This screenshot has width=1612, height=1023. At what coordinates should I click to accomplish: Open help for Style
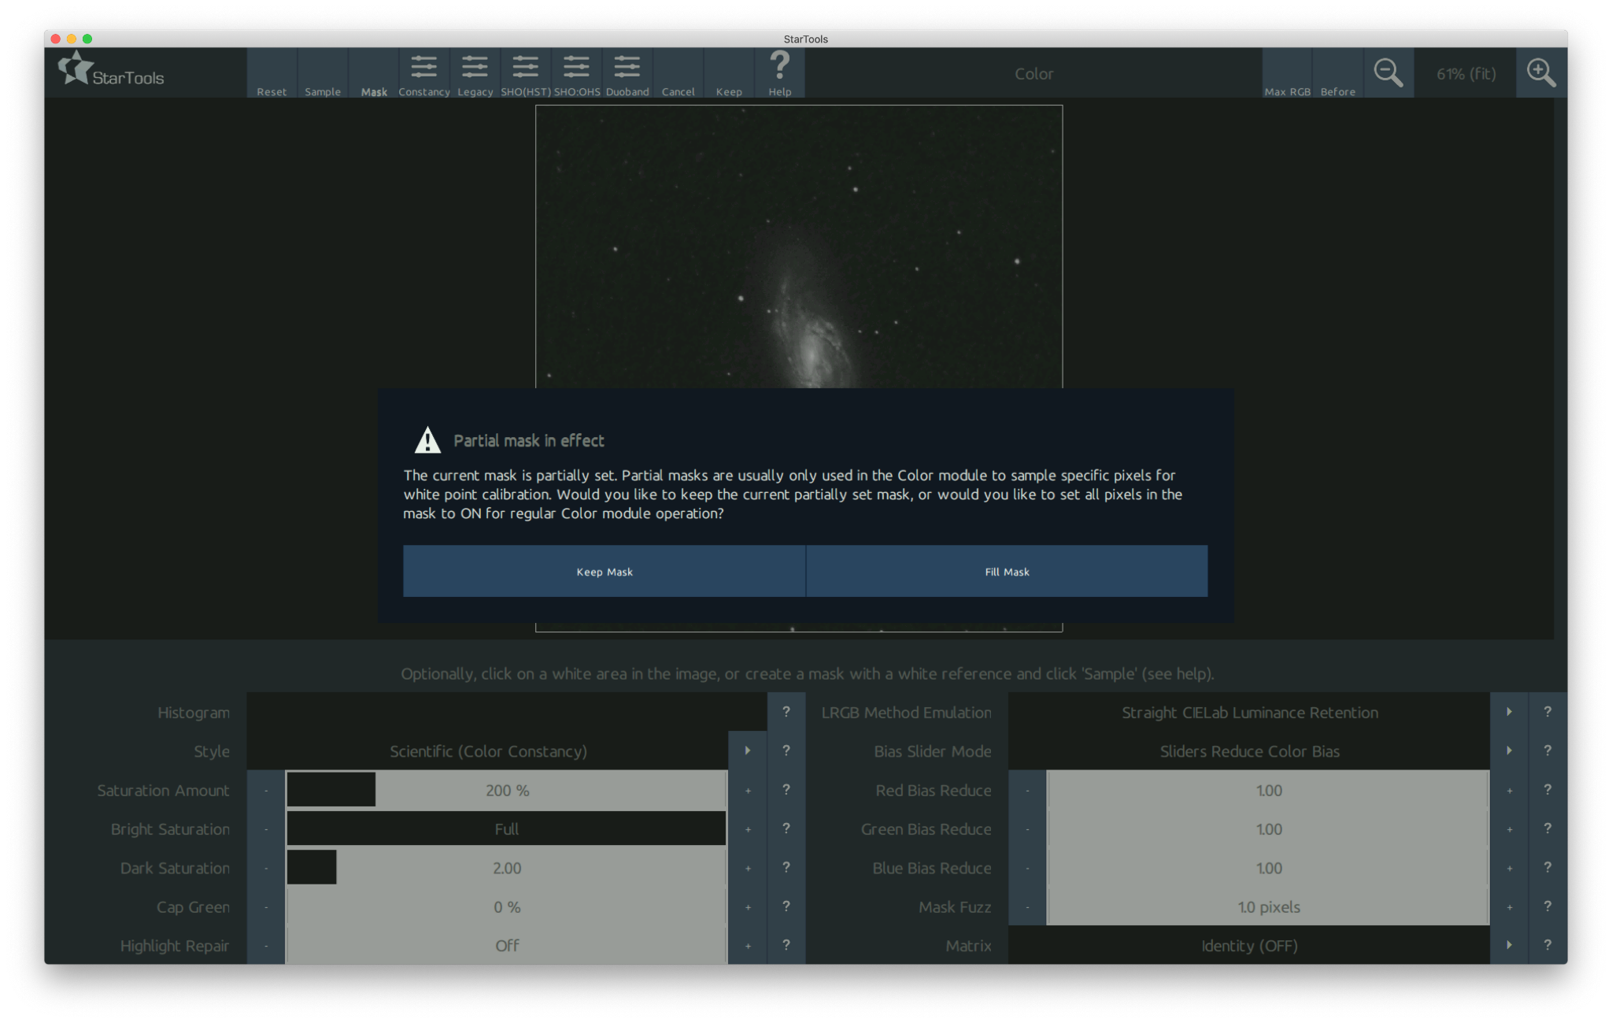coord(786,751)
